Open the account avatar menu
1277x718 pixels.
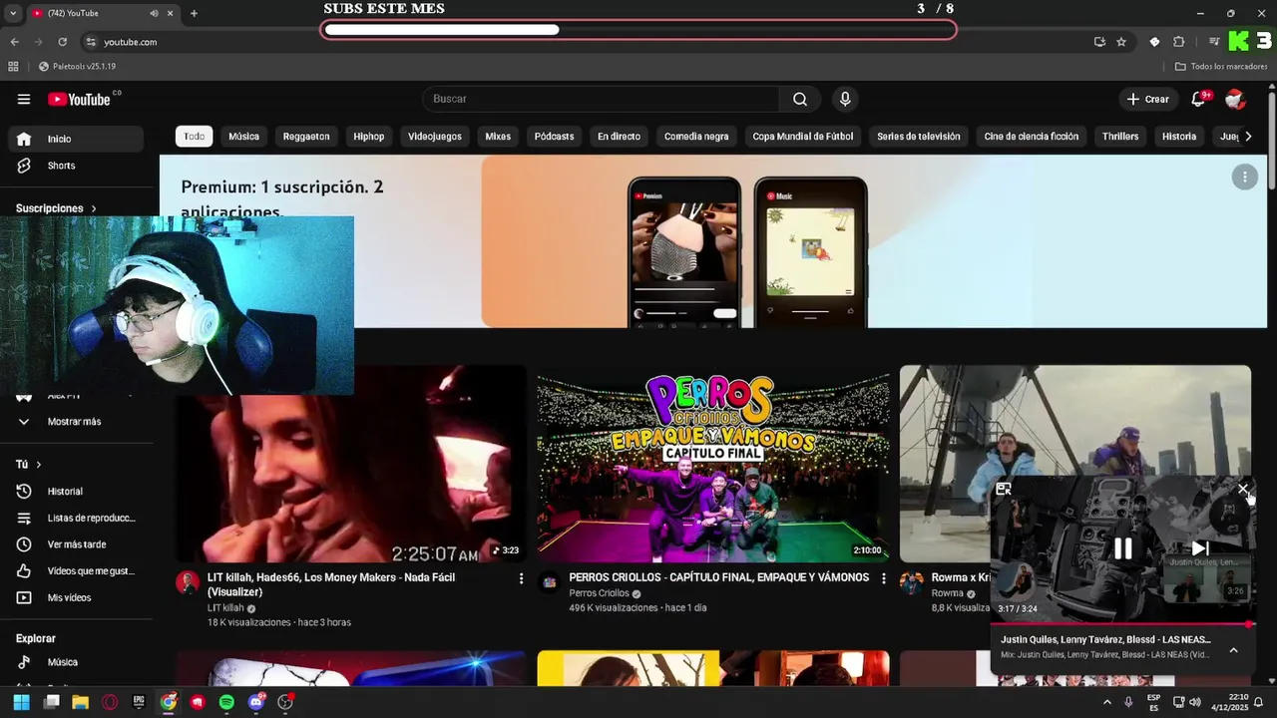[1235, 99]
